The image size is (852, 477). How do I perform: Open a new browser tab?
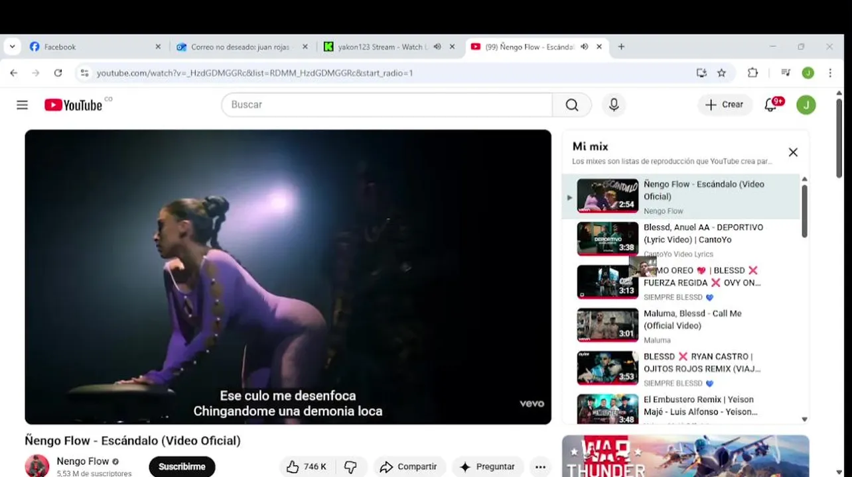point(621,47)
